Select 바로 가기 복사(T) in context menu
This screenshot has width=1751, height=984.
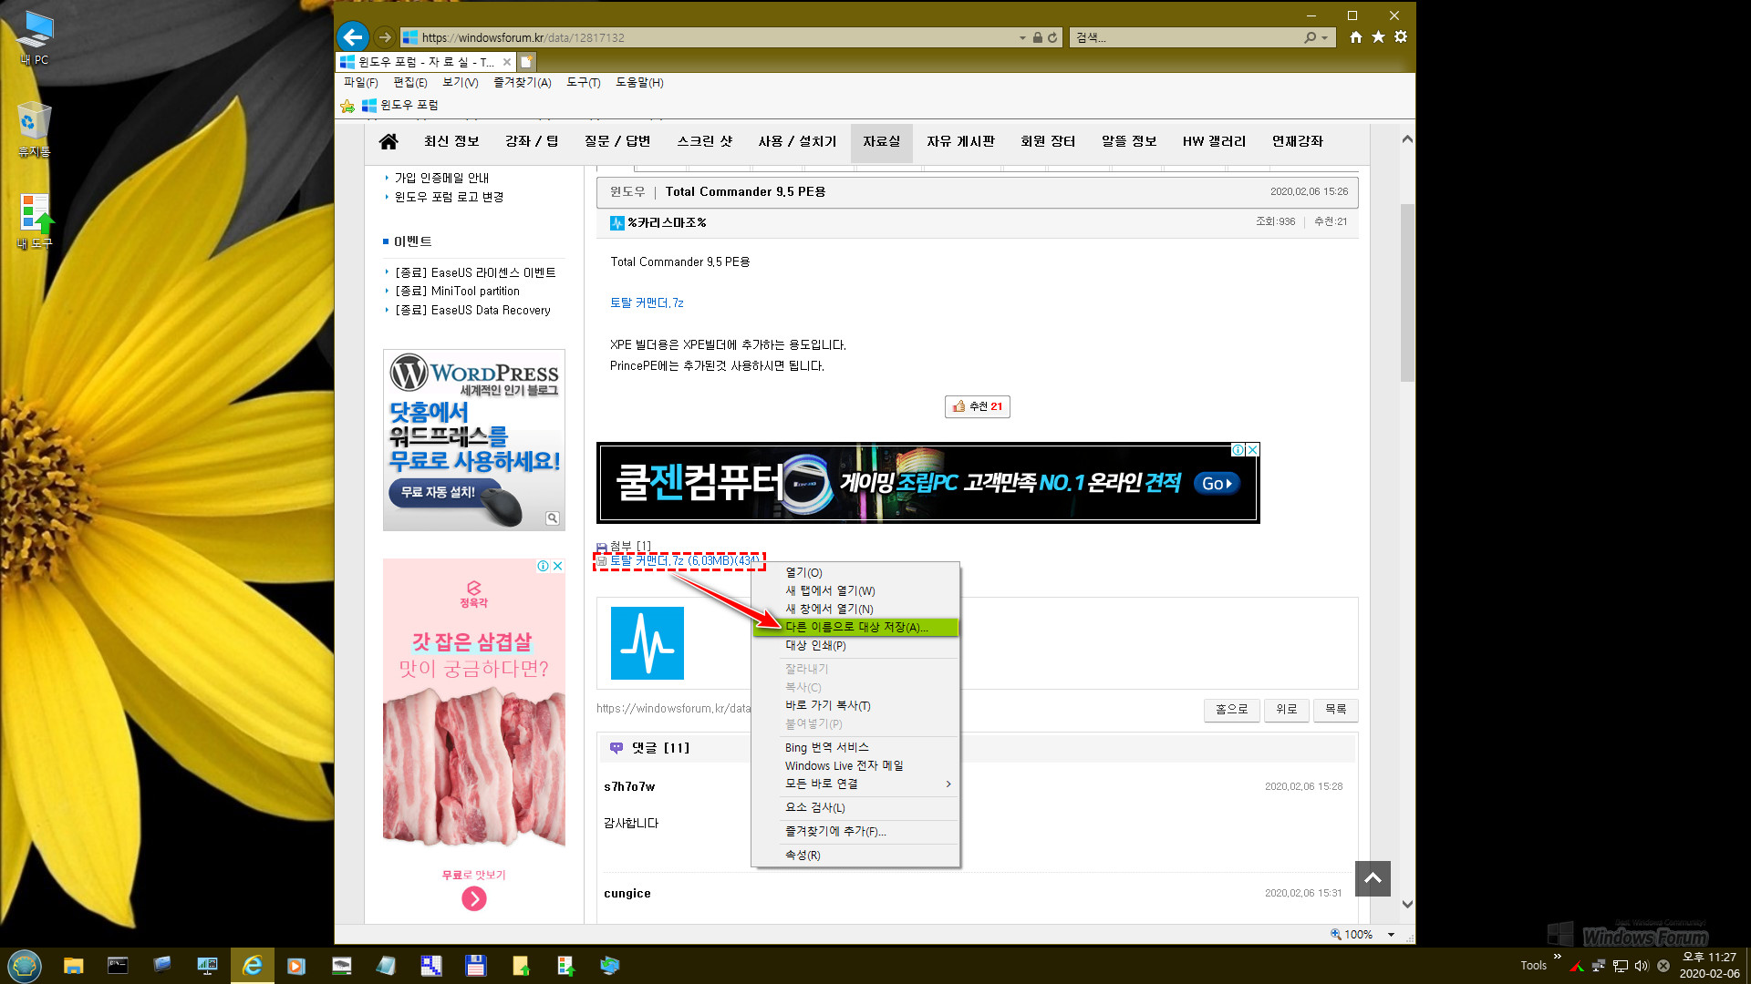(855, 705)
